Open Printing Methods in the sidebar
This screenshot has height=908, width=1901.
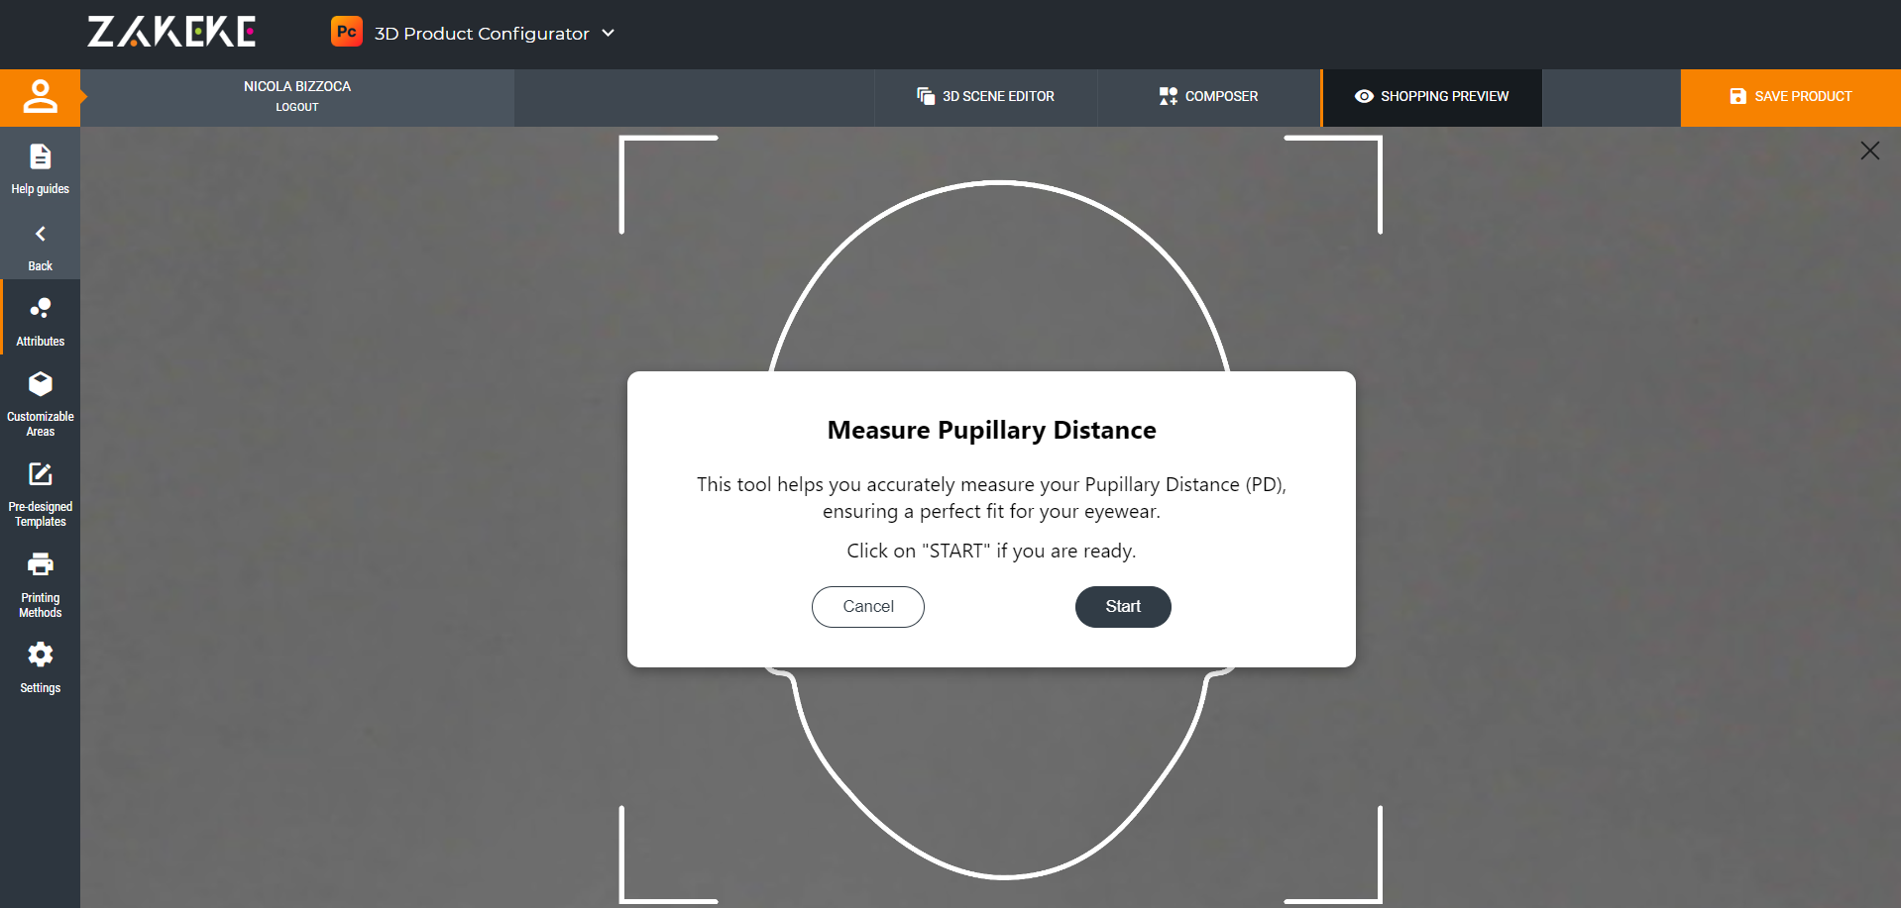coord(40,585)
